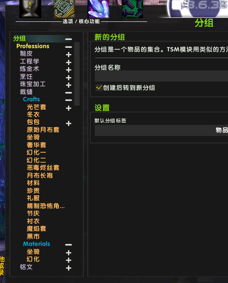Screen dimensions: 228x283
Task: Select the Professions tree item
Action: (33, 46)
